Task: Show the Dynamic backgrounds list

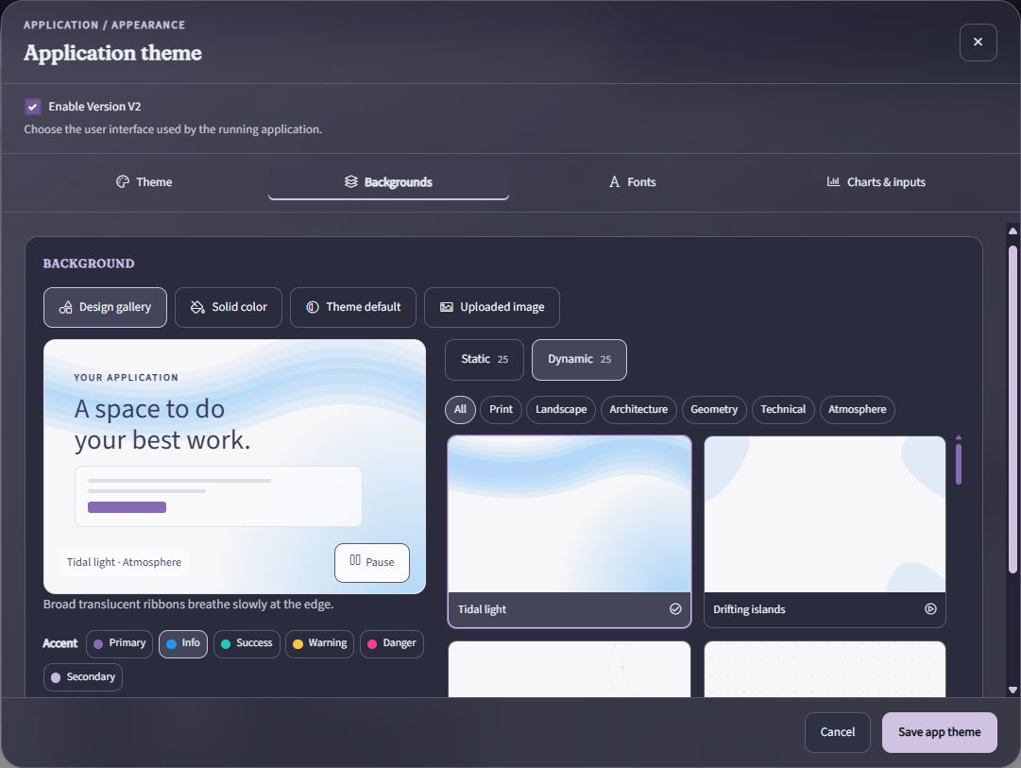Action: [x=579, y=360]
